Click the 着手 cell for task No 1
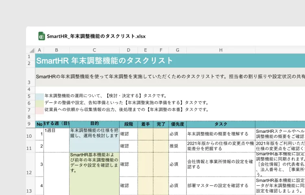This screenshot has height=195, width=305. (145, 133)
